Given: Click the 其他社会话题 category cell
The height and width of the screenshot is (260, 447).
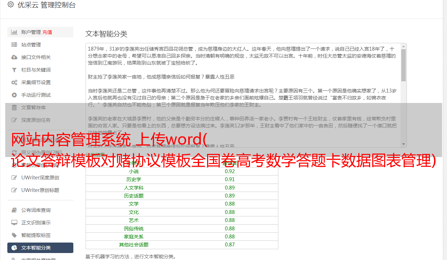Looking at the screenshot, I should [x=134, y=245].
